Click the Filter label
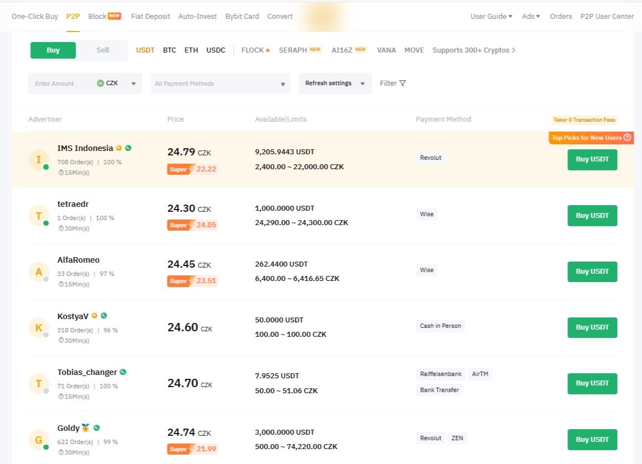Viewport: 642px width, 464px height. (388, 83)
